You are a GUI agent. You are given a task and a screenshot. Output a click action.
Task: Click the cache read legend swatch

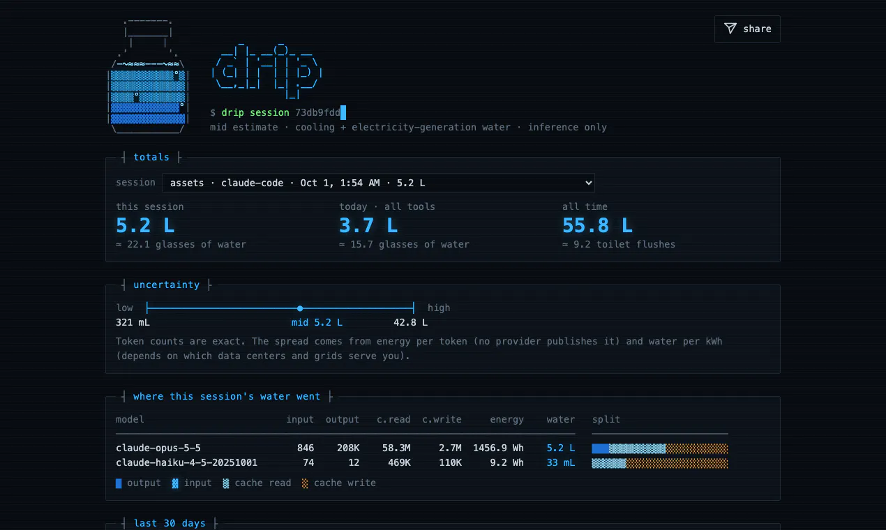point(226,483)
